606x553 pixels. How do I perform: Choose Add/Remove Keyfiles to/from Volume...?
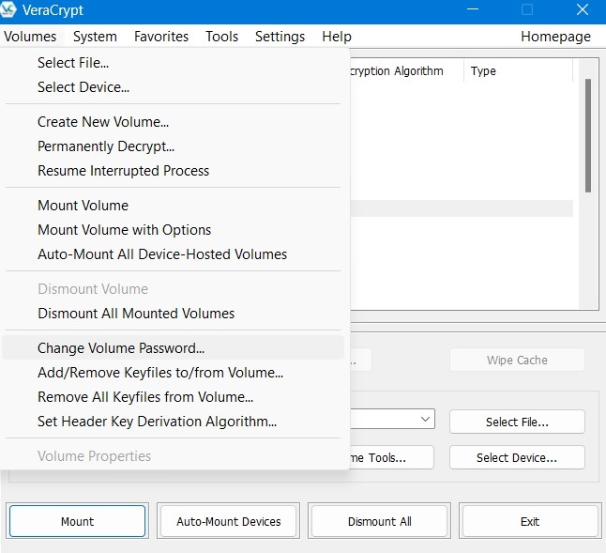click(173, 373)
